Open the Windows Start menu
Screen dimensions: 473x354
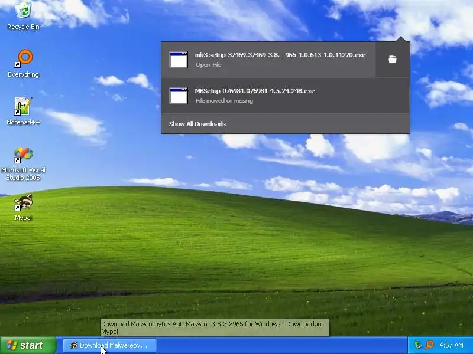pyautogui.click(x=28, y=345)
